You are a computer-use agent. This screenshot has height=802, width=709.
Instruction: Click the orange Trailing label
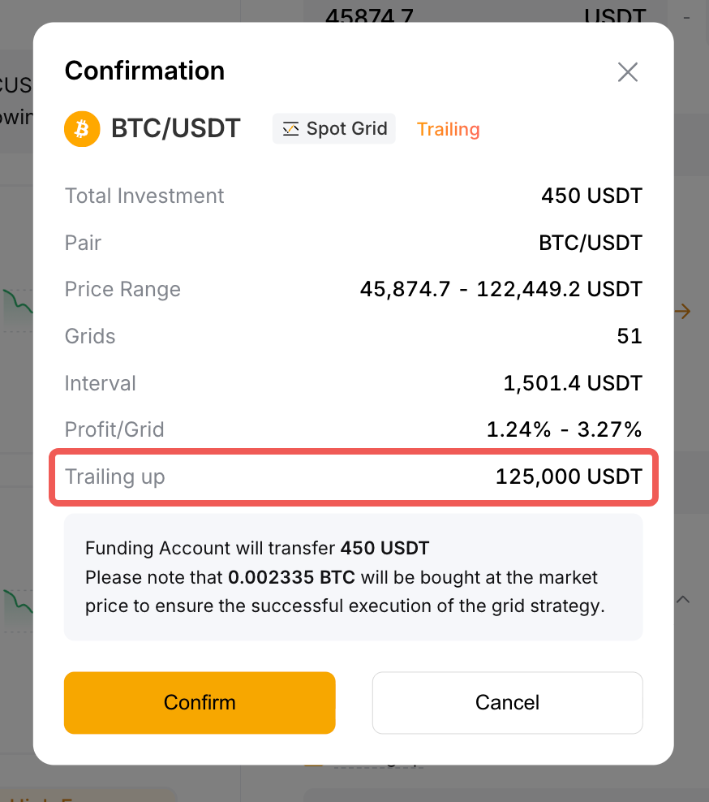tap(448, 129)
